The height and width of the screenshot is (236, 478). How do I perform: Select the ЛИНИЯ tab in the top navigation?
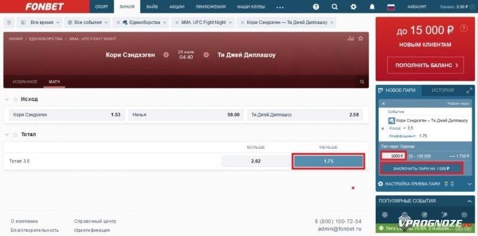pos(127,7)
